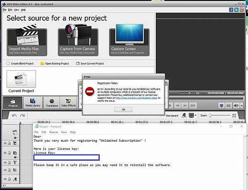248x190 pixels.
Task: Open the support link in error message
Action: tap(136, 98)
